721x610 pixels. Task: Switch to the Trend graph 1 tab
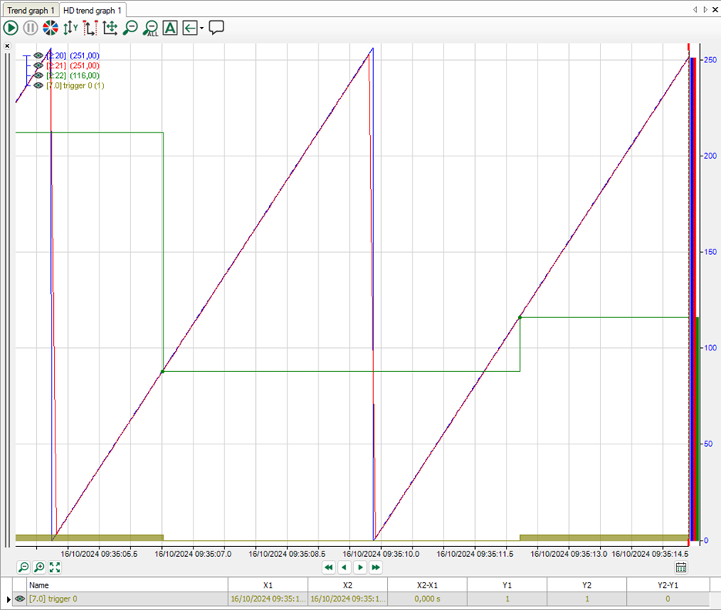coord(31,10)
